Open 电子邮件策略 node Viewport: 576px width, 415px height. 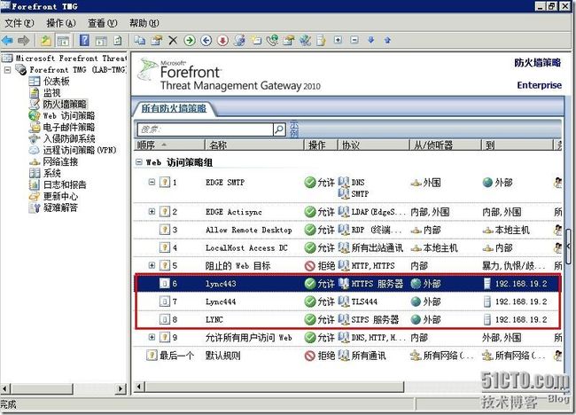point(69,127)
